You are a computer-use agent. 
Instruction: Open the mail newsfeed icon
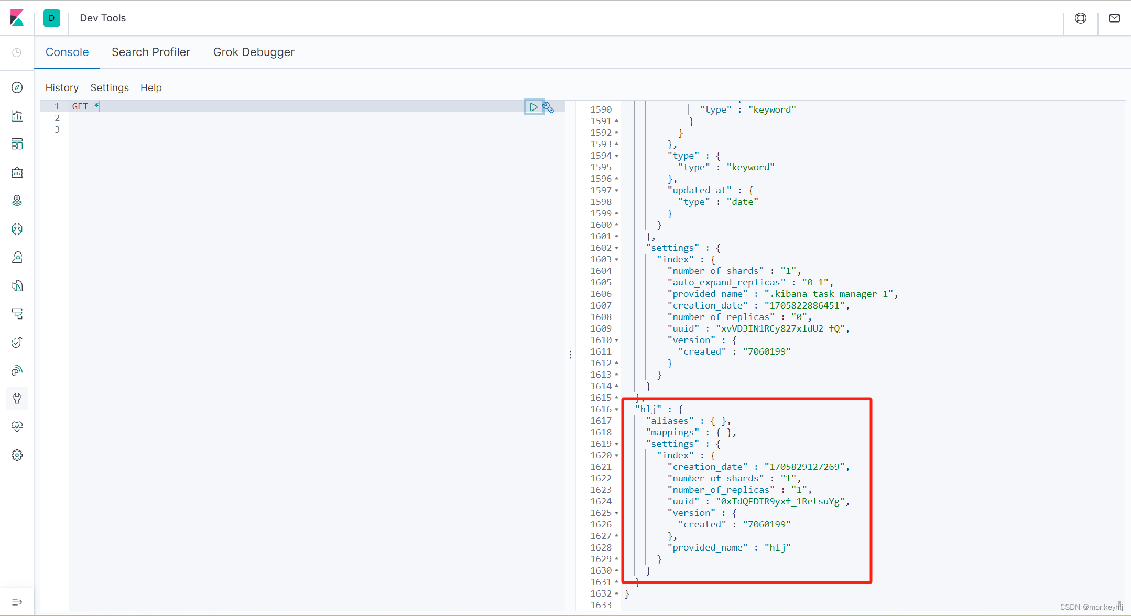click(1114, 18)
